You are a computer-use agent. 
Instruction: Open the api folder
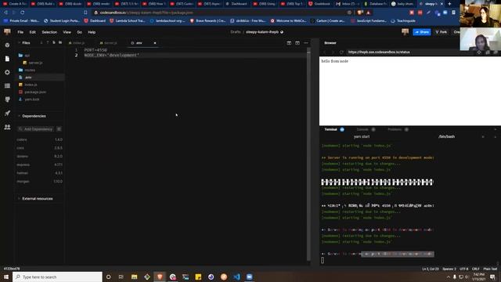(40, 56)
